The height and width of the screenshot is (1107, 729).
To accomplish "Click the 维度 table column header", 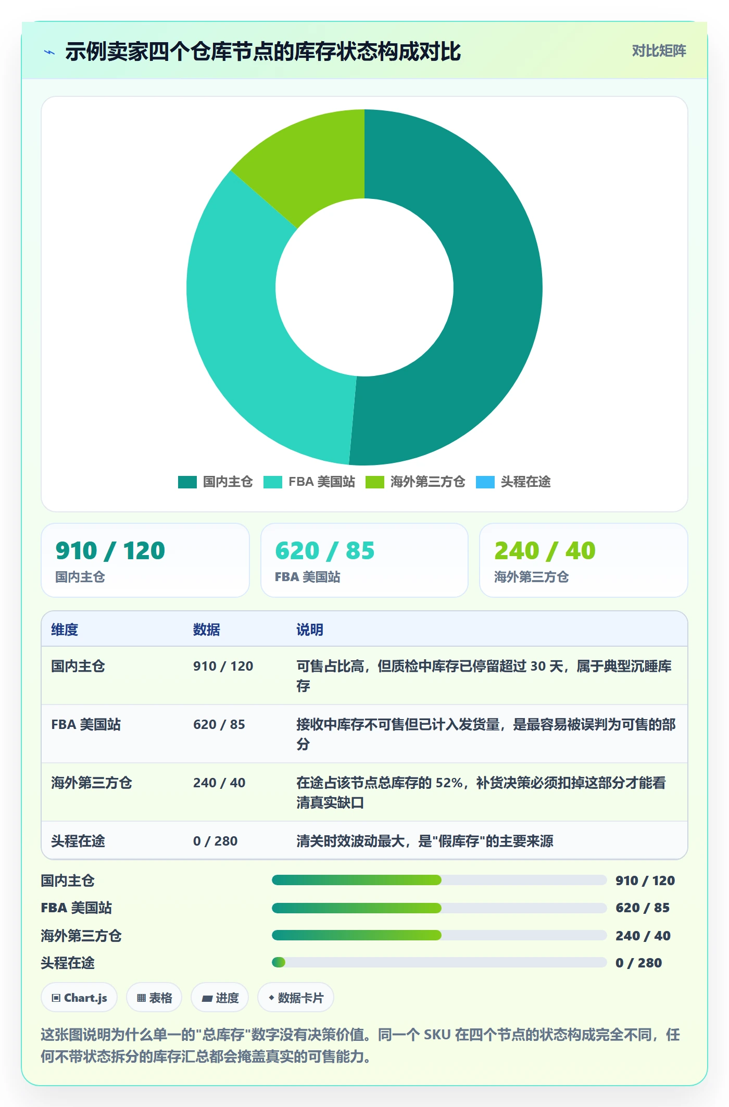I will (x=65, y=630).
